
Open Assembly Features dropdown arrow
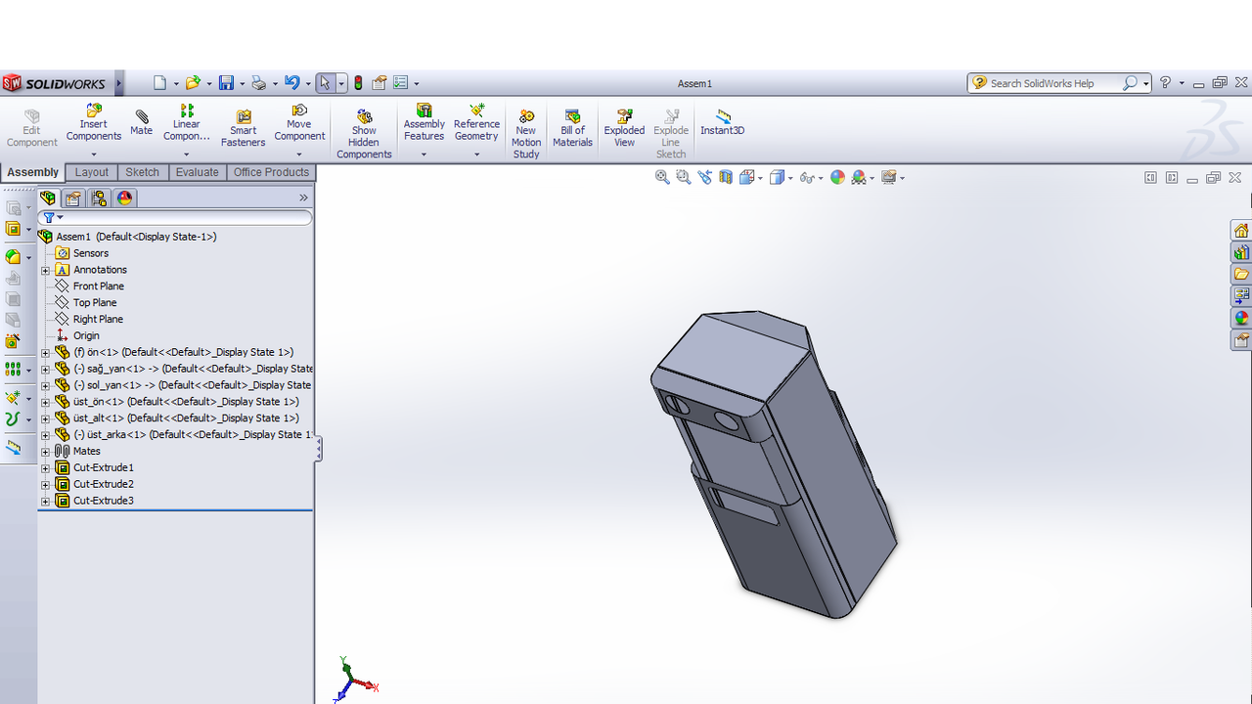click(425, 154)
